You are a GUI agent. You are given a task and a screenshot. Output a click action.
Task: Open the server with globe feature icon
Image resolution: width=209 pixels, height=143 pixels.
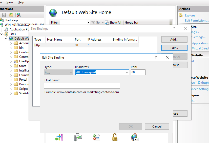(77, 137)
